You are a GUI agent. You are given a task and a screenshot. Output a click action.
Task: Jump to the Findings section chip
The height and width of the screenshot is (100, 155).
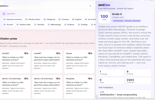(83, 25)
